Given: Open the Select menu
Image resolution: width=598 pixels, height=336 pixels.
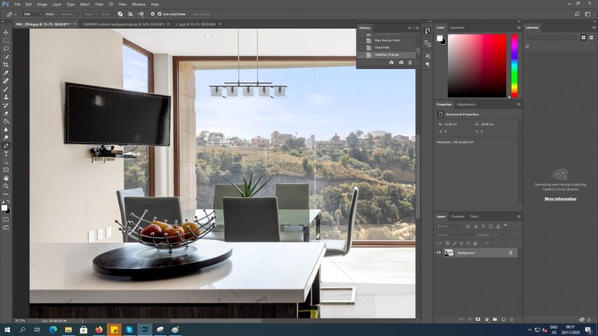Looking at the screenshot, I should coord(84,4).
